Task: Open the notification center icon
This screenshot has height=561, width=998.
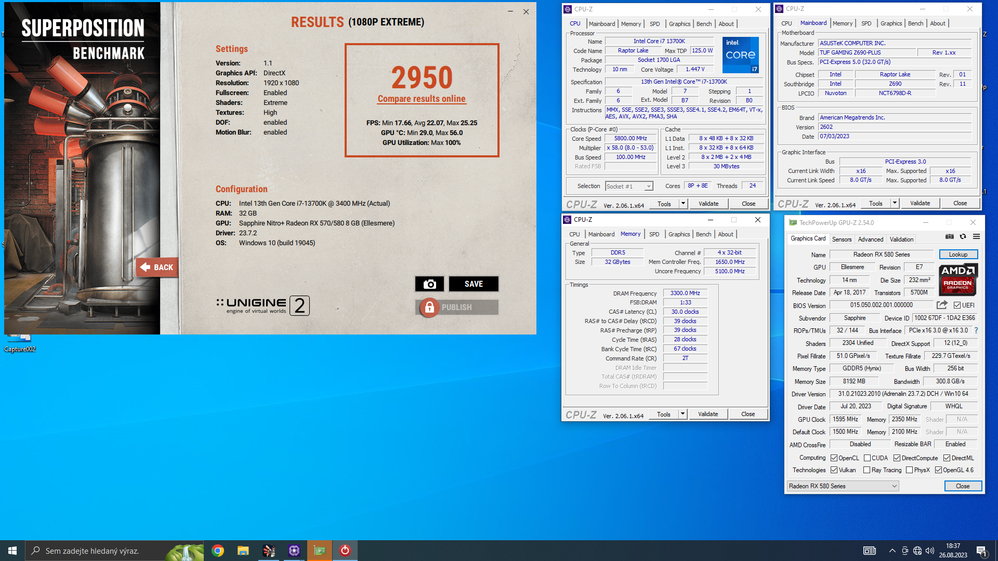Action: click(x=981, y=551)
